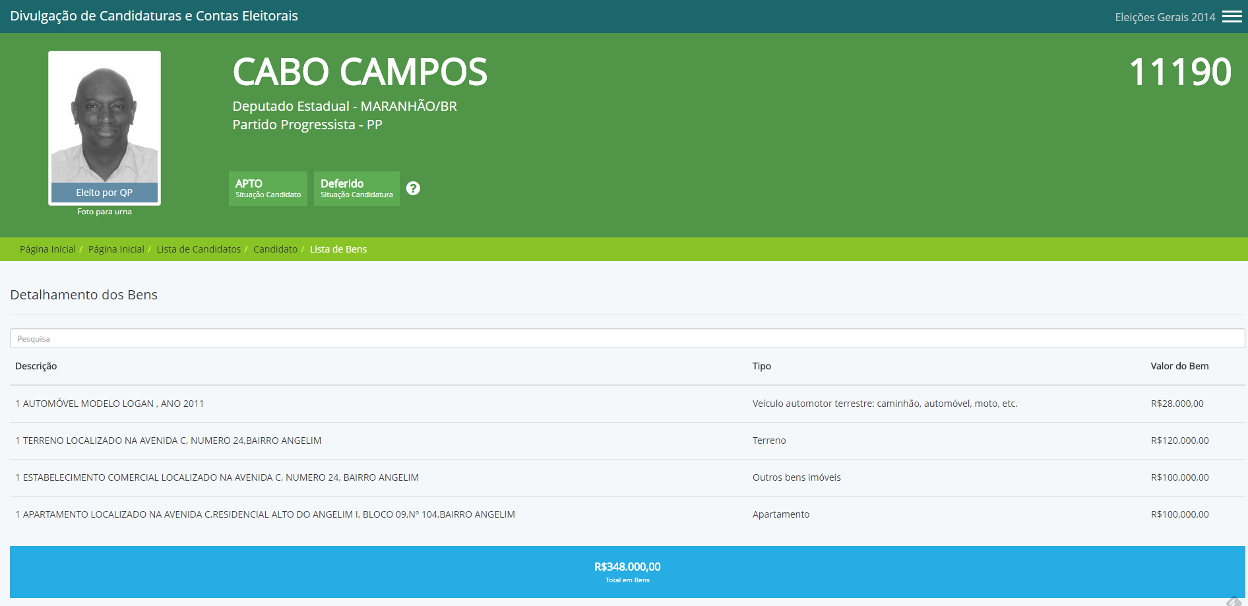Click the Divulgação de Candidaturas site title
This screenshot has width=1248, height=606.
(x=154, y=16)
